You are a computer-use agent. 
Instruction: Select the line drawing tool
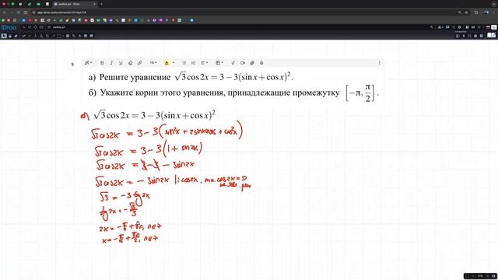tap(30, 36)
